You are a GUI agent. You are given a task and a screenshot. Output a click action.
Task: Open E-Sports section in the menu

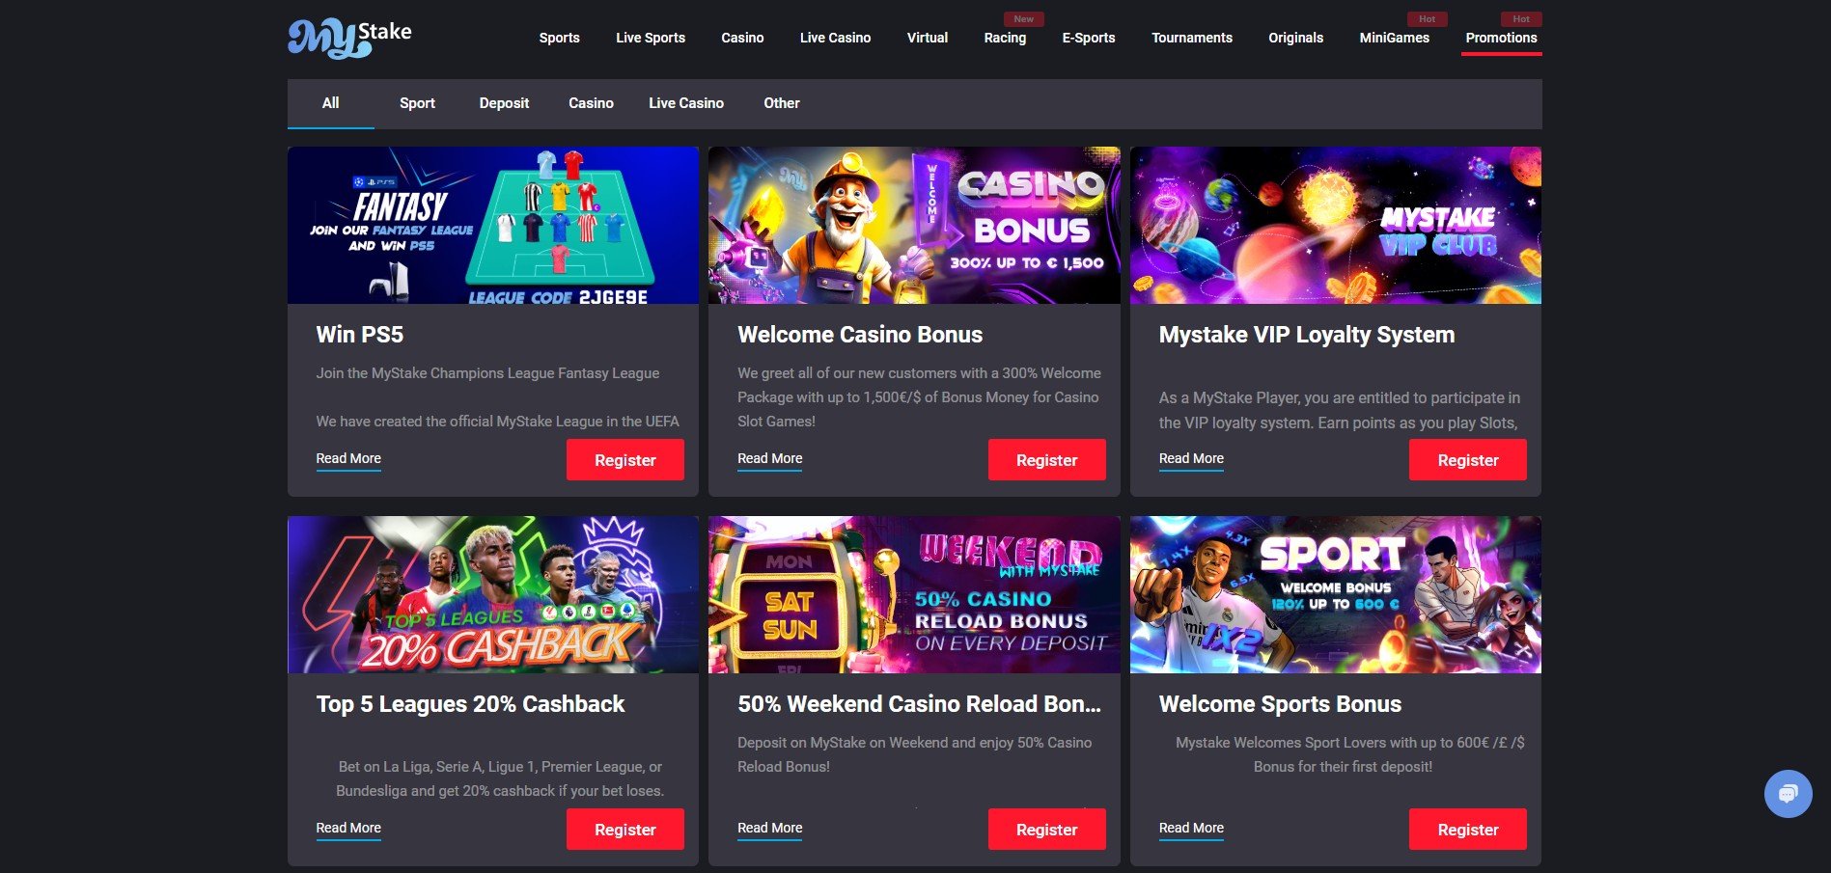[1089, 38]
